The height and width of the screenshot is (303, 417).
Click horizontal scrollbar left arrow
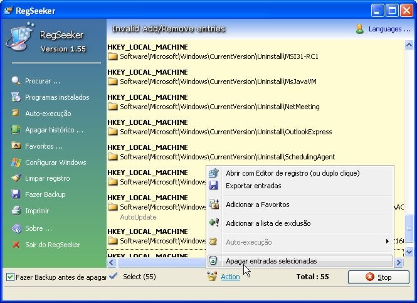[x=112, y=263]
